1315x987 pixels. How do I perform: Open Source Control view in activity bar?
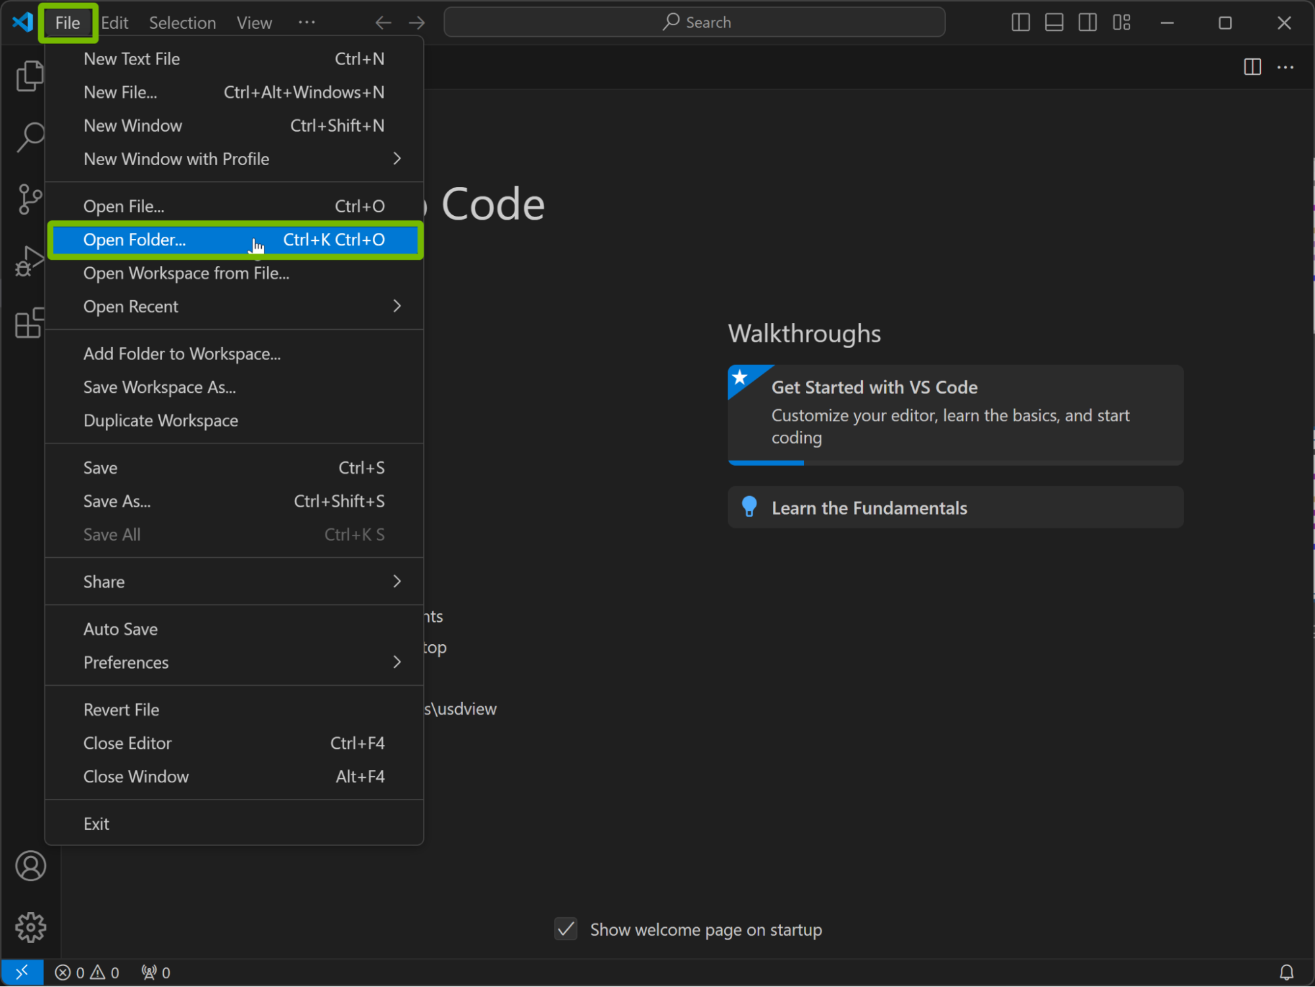pyautogui.click(x=30, y=199)
